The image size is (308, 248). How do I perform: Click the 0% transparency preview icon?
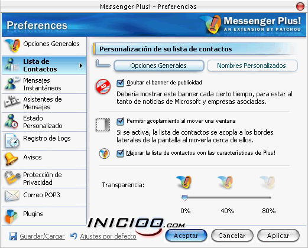184,182
